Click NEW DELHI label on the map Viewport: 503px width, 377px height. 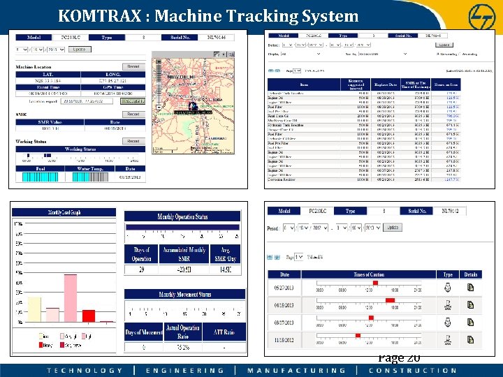click(x=180, y=77)
